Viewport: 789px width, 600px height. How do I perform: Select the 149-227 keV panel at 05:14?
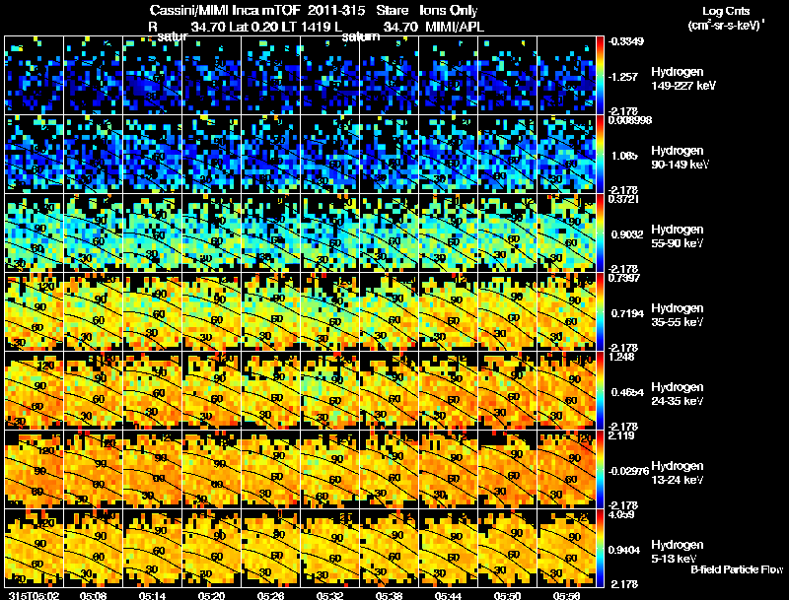152,75
